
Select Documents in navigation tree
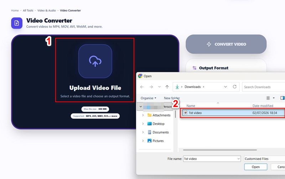[x=161, y=132]
